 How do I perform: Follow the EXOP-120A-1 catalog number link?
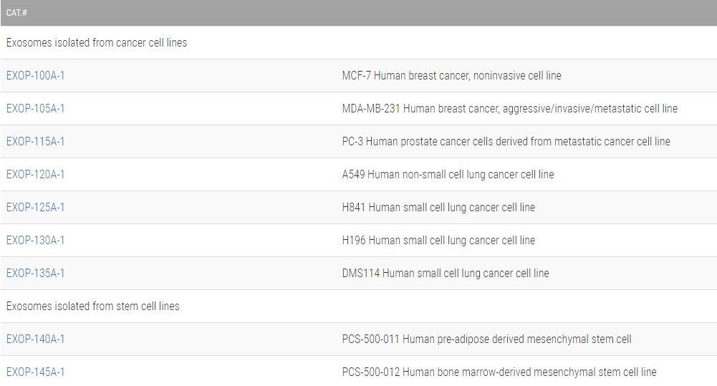[x=35, y=175]
